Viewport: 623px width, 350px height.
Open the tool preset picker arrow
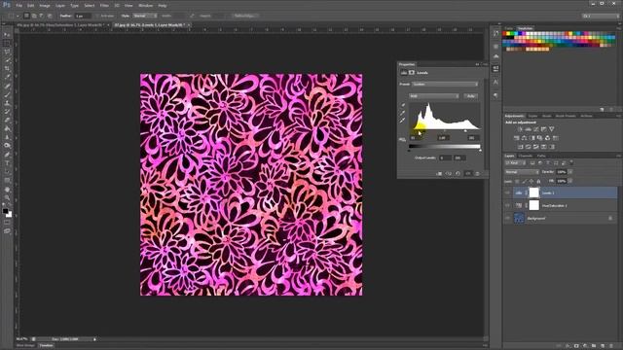pos(18,16)
